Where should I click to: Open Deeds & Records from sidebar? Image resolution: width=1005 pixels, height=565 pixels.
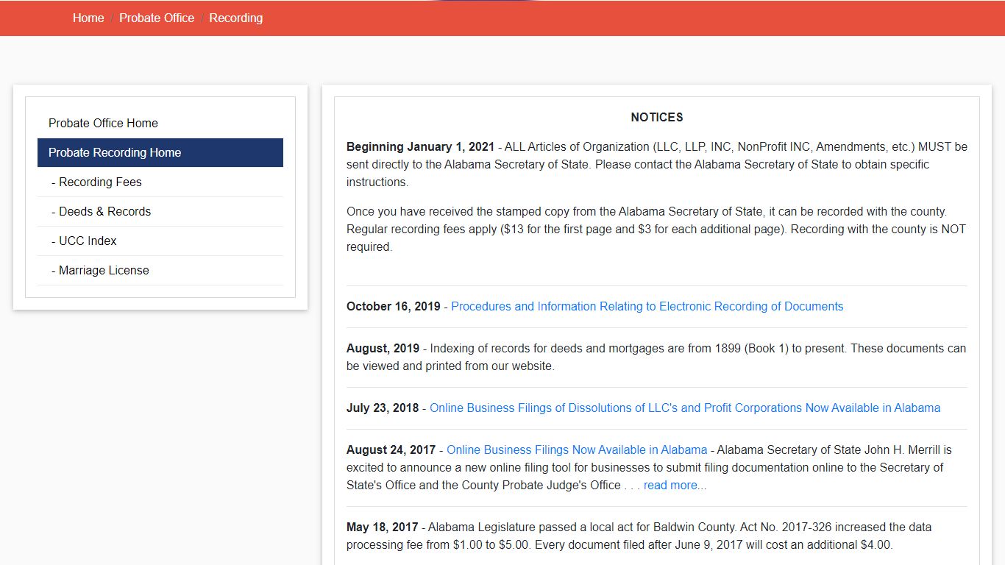coord(160,211)
